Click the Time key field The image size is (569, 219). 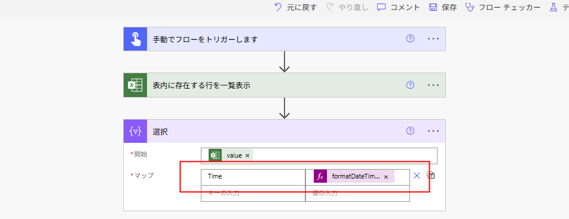pos(253,177)
